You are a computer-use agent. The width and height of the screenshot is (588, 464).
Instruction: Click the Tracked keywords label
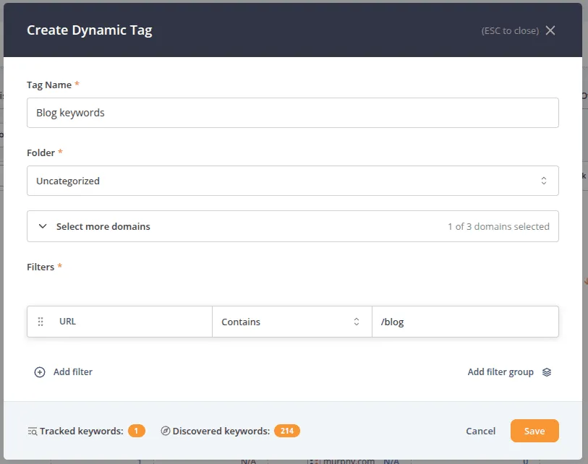(82, 431)
